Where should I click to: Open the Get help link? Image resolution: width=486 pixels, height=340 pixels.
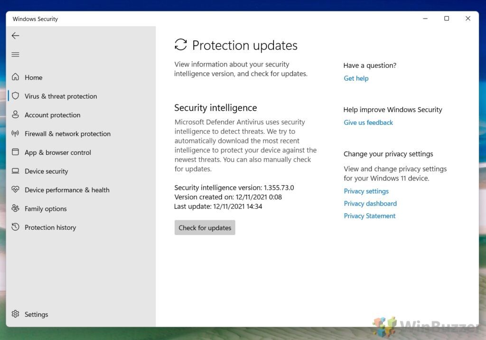pos(356,78)
